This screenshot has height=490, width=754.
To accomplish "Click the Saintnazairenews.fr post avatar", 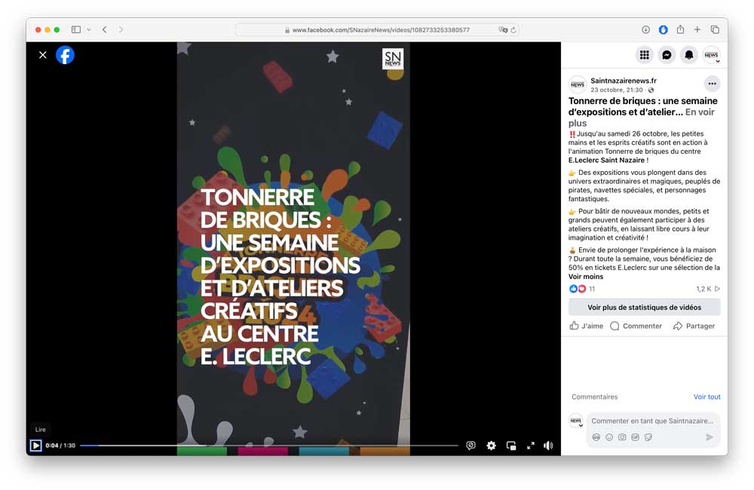I will point(578,84).
